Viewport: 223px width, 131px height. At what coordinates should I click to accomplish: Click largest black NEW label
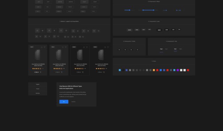point(159,30)
